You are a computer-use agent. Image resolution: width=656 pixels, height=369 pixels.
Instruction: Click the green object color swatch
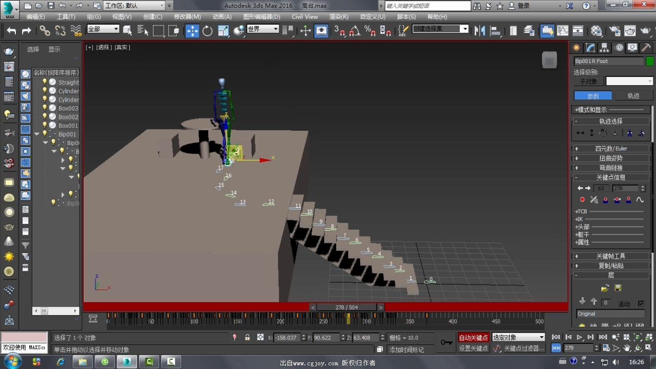tap(650, 61)
